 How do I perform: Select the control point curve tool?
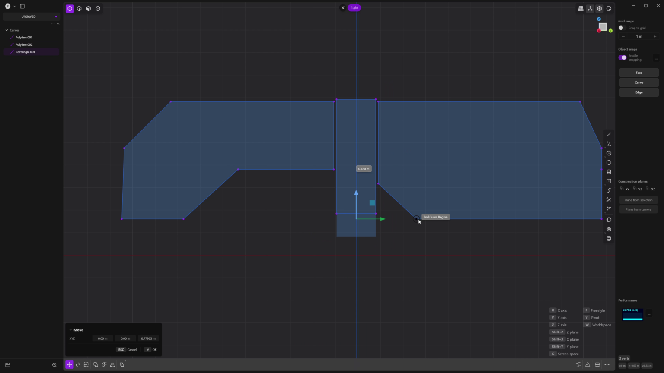click(x=609, y=144)
